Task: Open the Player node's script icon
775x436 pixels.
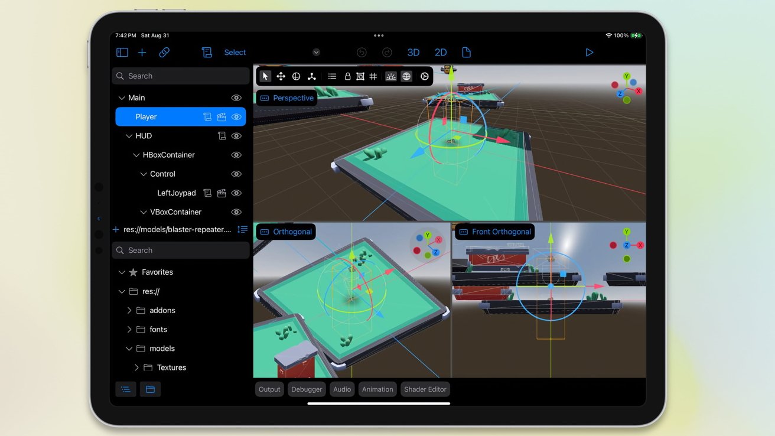Action: pos(207,117)
